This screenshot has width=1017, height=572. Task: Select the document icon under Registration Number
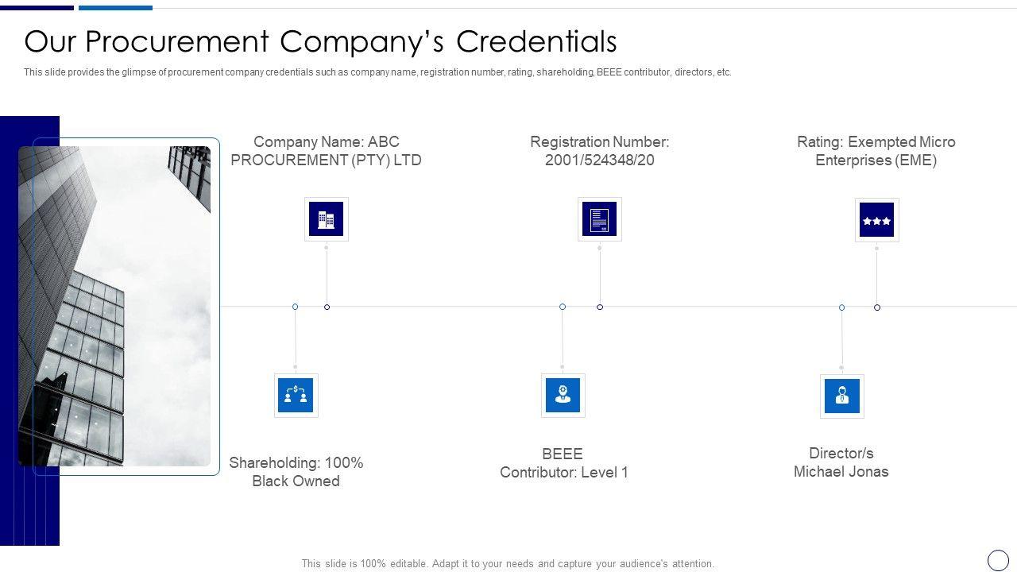(x=600, y=219)
